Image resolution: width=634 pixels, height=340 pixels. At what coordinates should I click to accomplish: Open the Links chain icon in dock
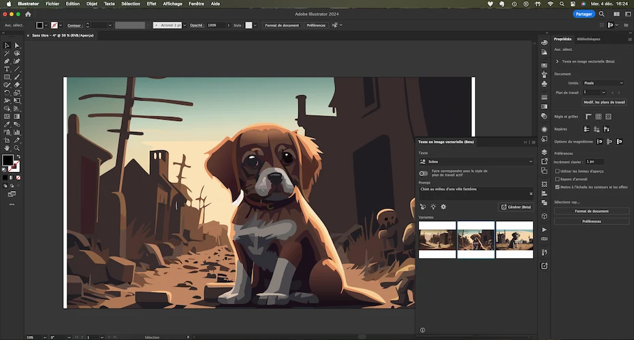(544, 239)
